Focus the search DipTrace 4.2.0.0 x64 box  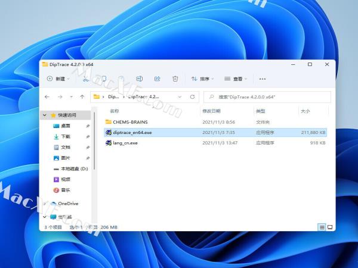click(267, 97)
